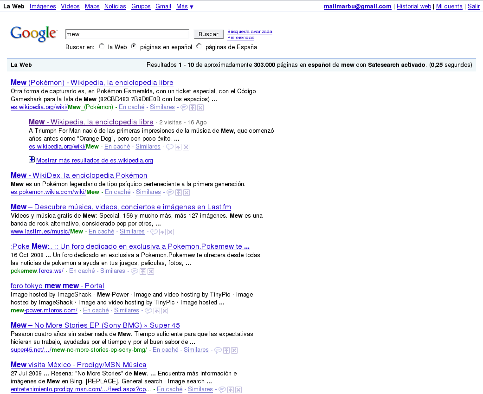
Task: Click the 'Mostrar más resultados de es.wikipedia.org' link
Action: coord(95,161)
